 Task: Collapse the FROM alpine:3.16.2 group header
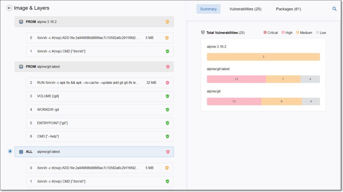pyautogui.click(x=94, y=22)
